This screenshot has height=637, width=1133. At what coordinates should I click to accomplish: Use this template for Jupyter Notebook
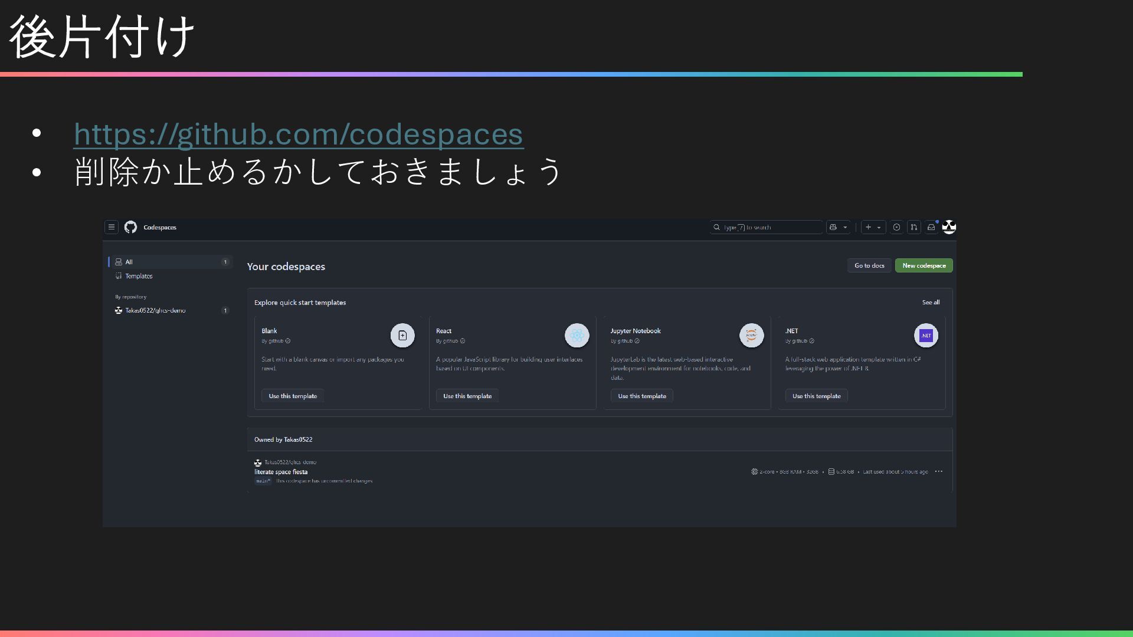[x=642, y=396]
